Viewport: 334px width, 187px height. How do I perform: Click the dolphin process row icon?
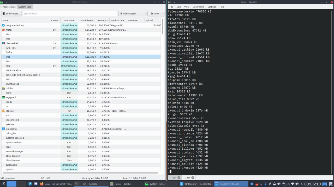pos(3,88)
